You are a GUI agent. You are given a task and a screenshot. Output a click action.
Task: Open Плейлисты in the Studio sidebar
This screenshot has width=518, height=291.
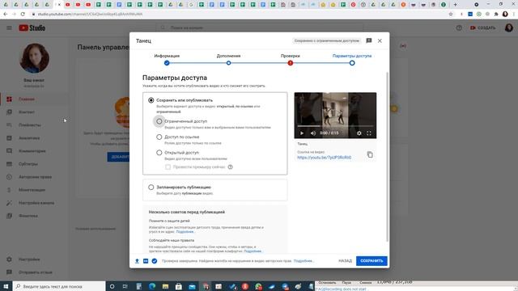coord(30,125)
